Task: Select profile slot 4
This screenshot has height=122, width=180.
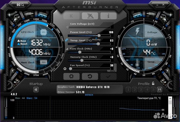Action: pos(147,90)
